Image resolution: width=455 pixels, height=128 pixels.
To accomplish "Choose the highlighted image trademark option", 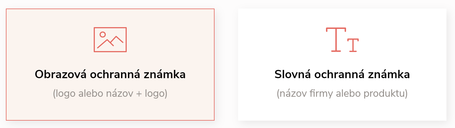I will point(110,65).
